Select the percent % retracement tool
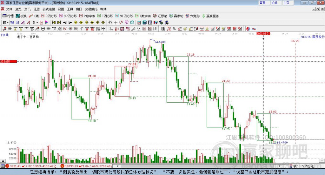Screen dimensions: 325x175 (174, 29)
